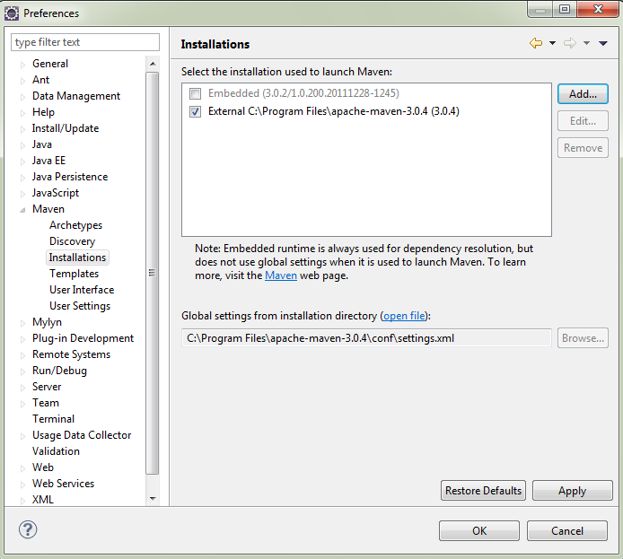Click the Remove button
The width and height of the screenshot is (623, 559).
583,148
